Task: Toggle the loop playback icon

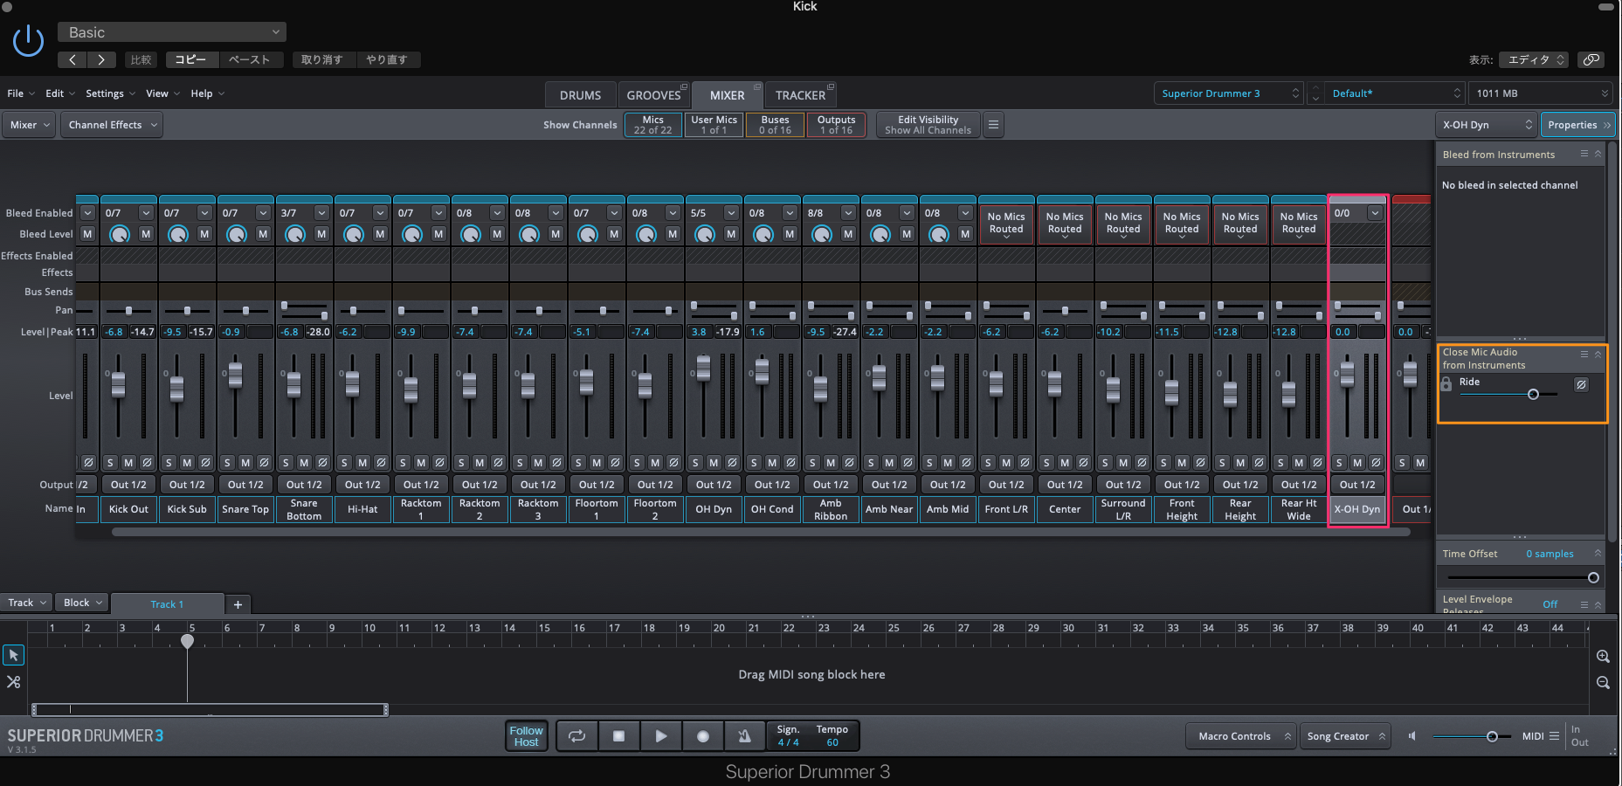Action: tap(576, 736)
